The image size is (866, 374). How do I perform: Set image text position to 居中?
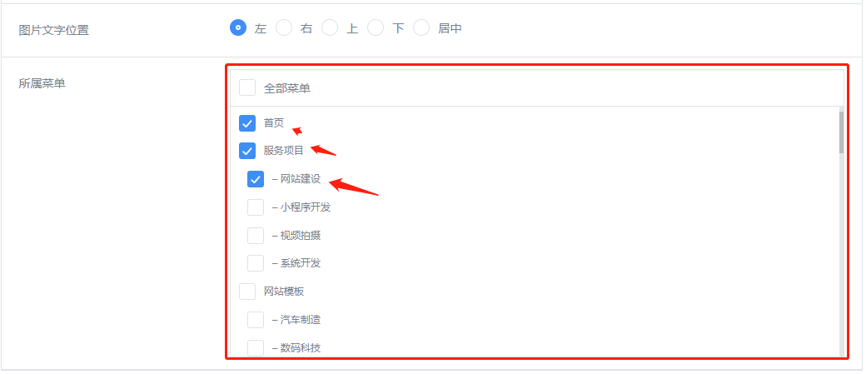(x=421, y=27)
